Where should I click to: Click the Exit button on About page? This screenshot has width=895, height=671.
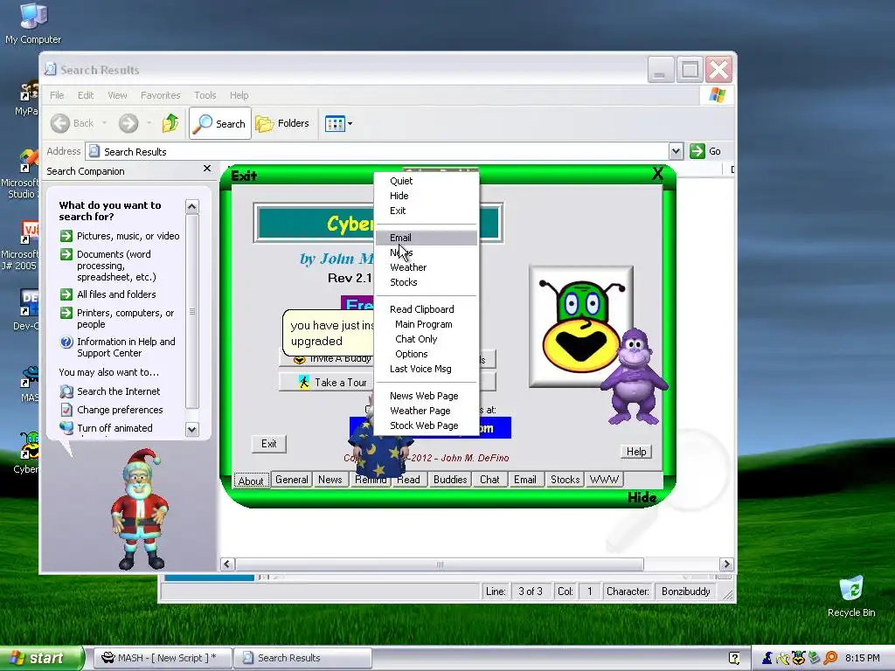[269, 444]
